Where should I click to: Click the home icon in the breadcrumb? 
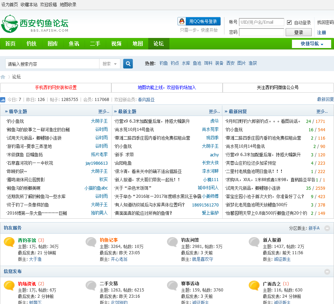[x=3, y=77]
